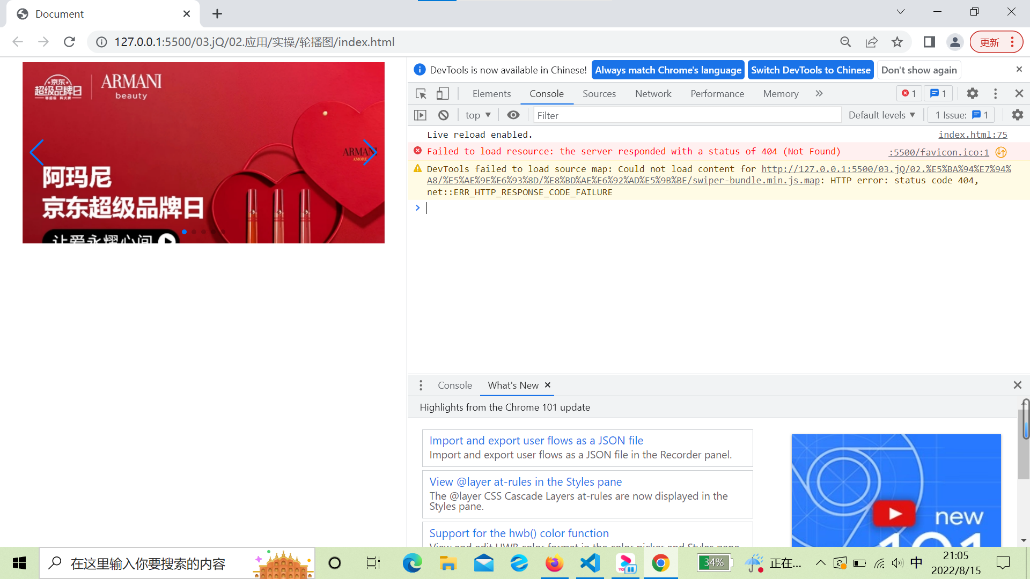Open the error count badge
Screen dimensions: 1030x579
909,93
